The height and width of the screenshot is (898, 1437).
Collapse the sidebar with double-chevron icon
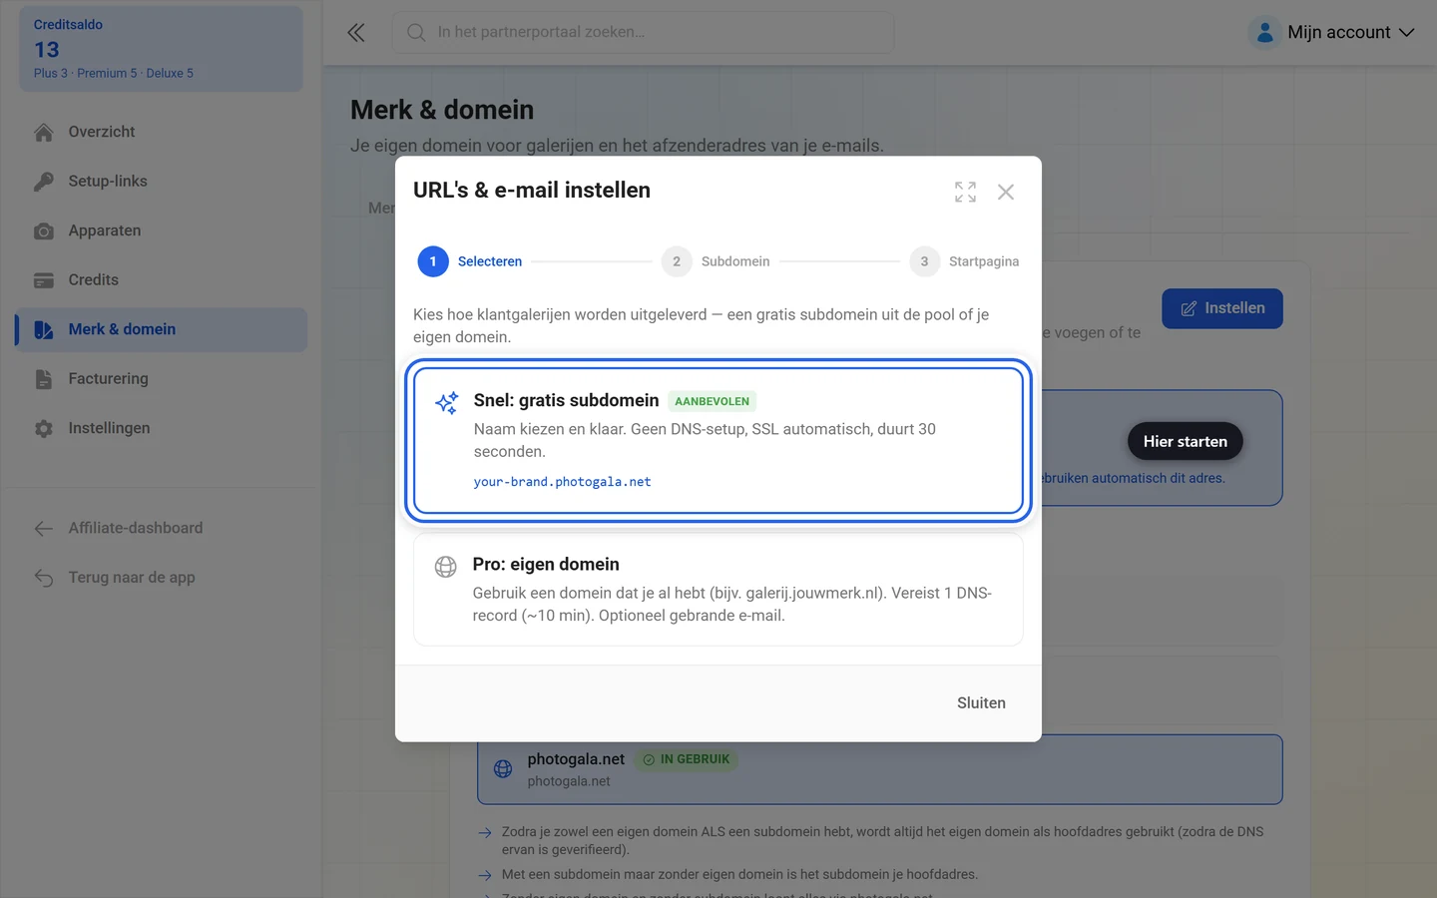tap(356, 33)
